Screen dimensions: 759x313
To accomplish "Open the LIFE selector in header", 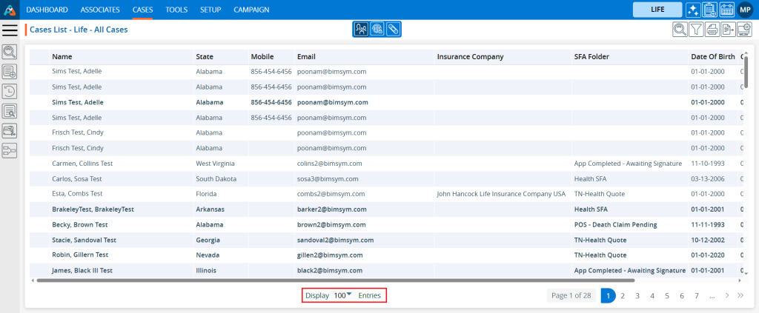I will [657, 10].
